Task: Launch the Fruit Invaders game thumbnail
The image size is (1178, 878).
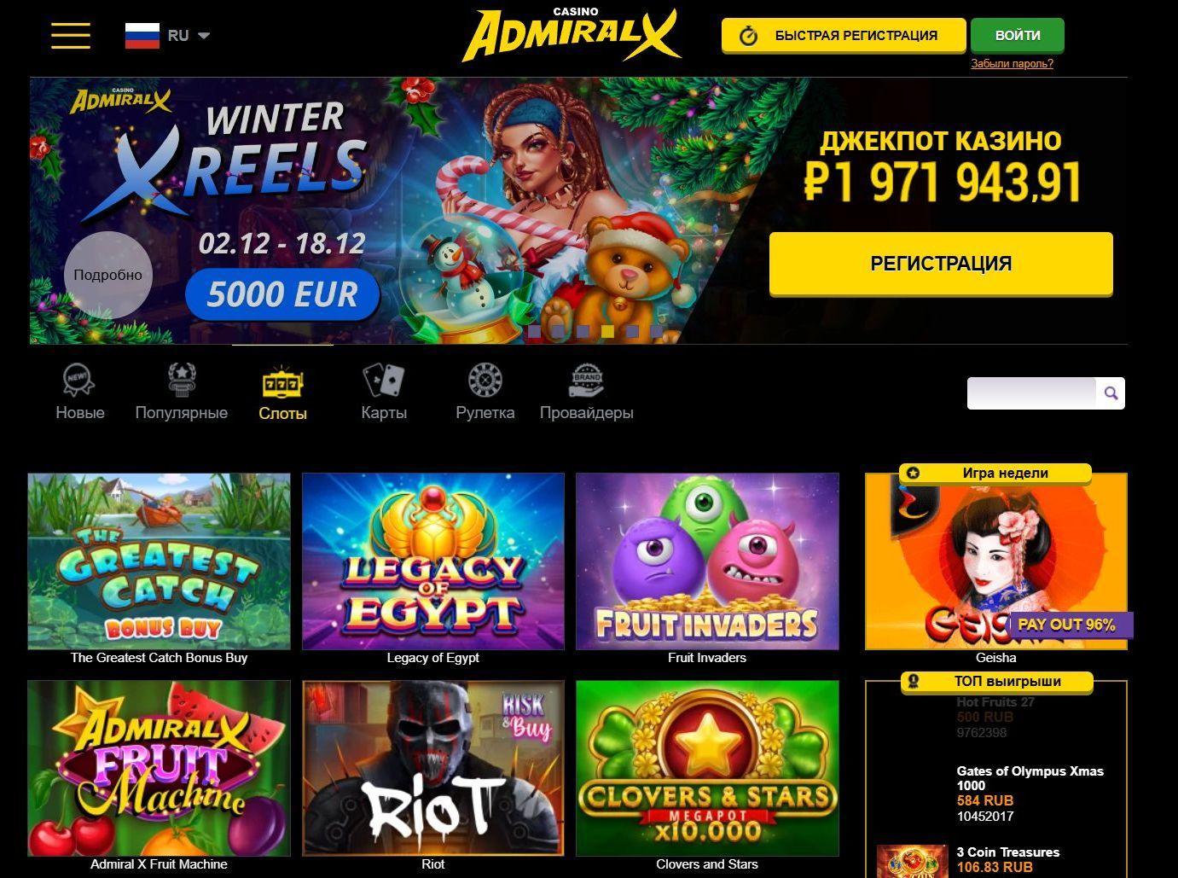Action: pyautogui.click(x=707, y=561)
